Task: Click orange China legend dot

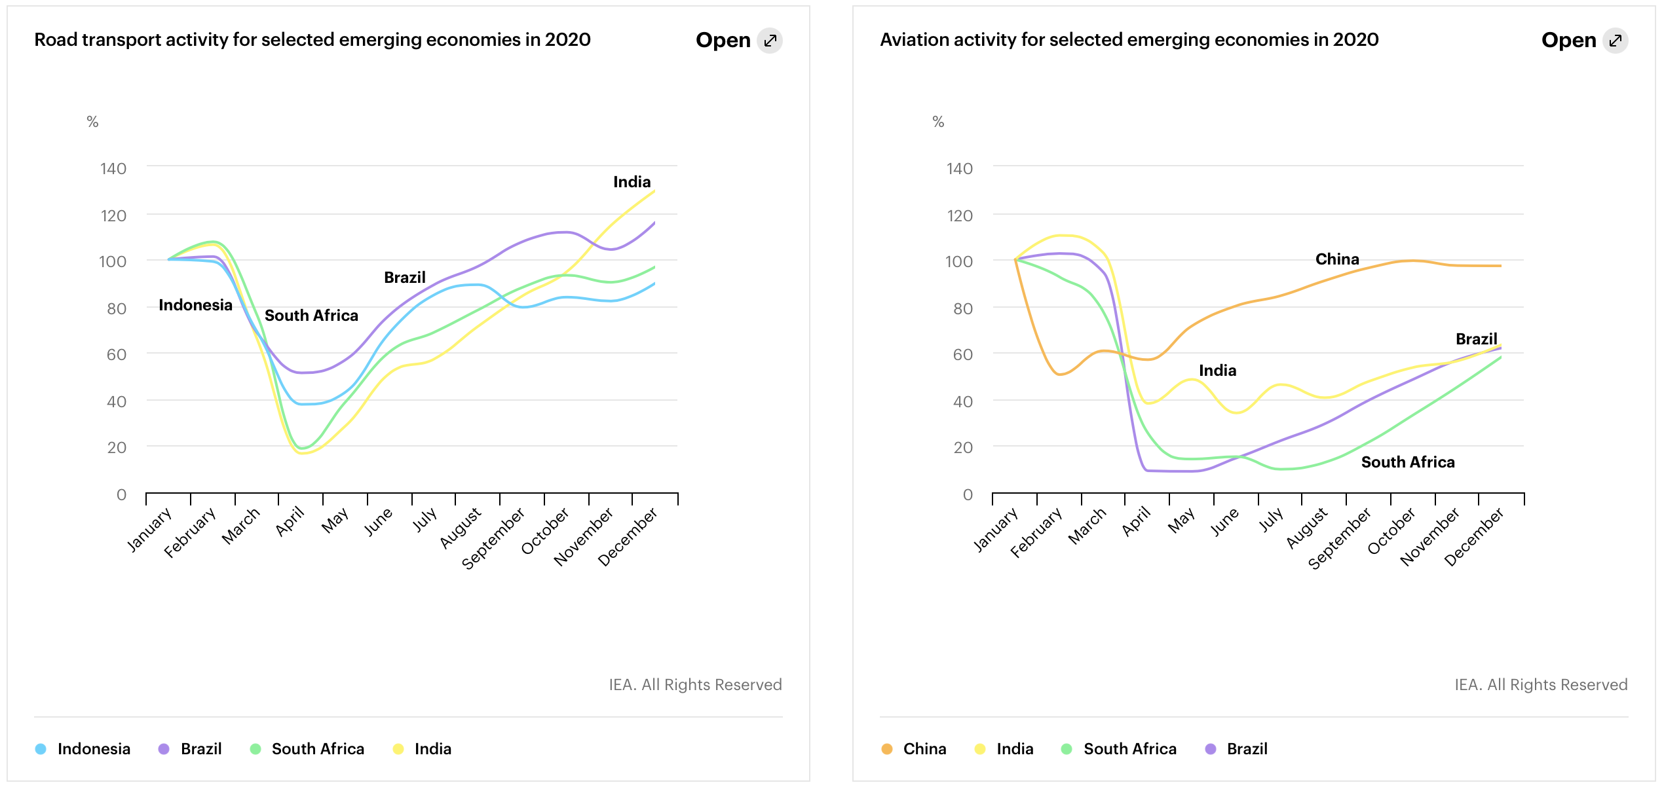Action: coord(887,749)
